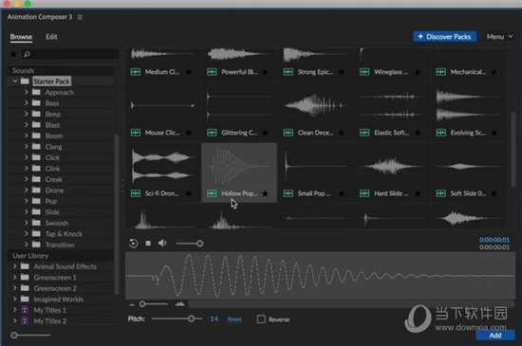Select the Creak folder icon

36,179
